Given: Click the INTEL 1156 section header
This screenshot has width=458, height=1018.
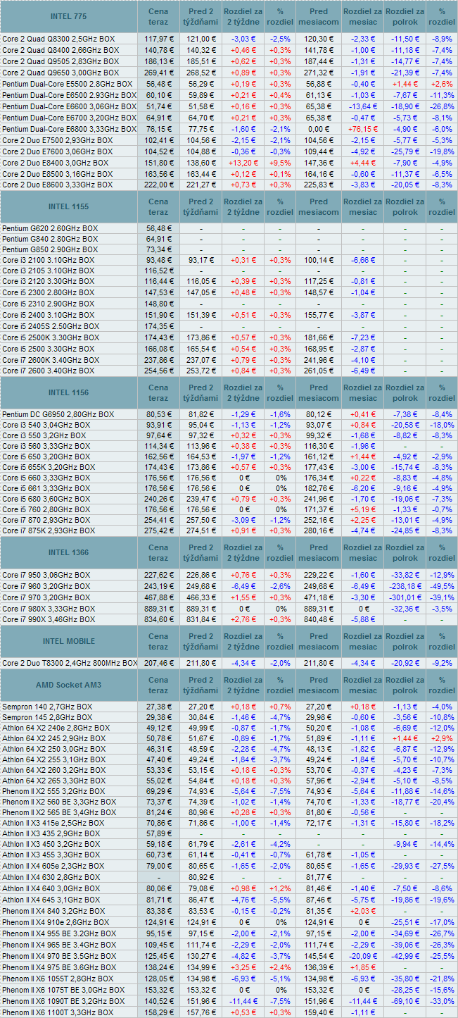Looking at the screenshot, I should point(69,392).
